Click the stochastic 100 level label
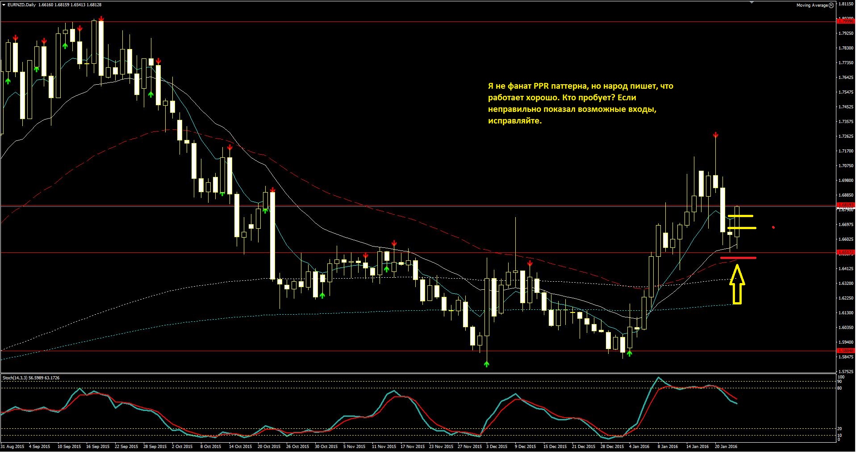This screenshot has height=452, width=856. [x=841, y=377]
